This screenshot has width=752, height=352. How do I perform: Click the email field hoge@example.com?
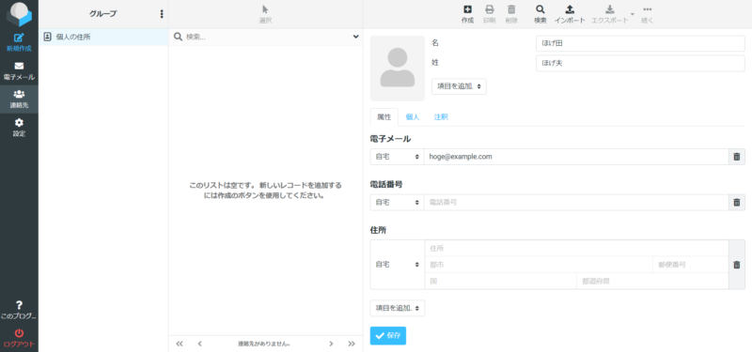576,157
